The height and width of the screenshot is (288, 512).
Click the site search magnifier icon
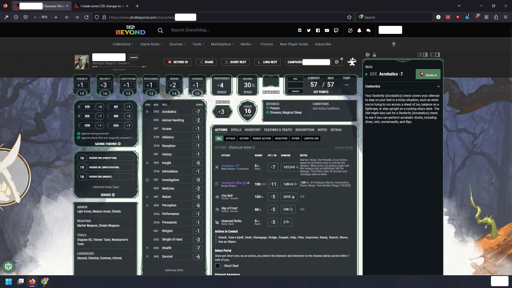160,30
